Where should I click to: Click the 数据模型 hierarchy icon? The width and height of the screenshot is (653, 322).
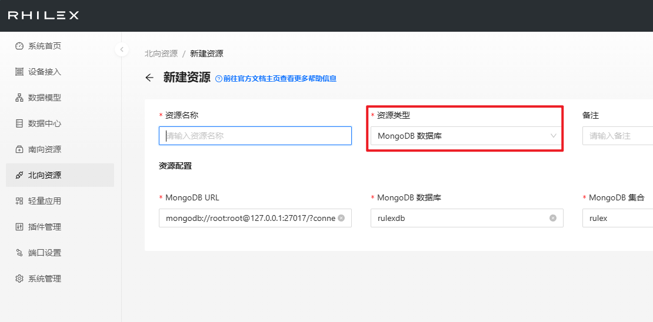[19, 98]
